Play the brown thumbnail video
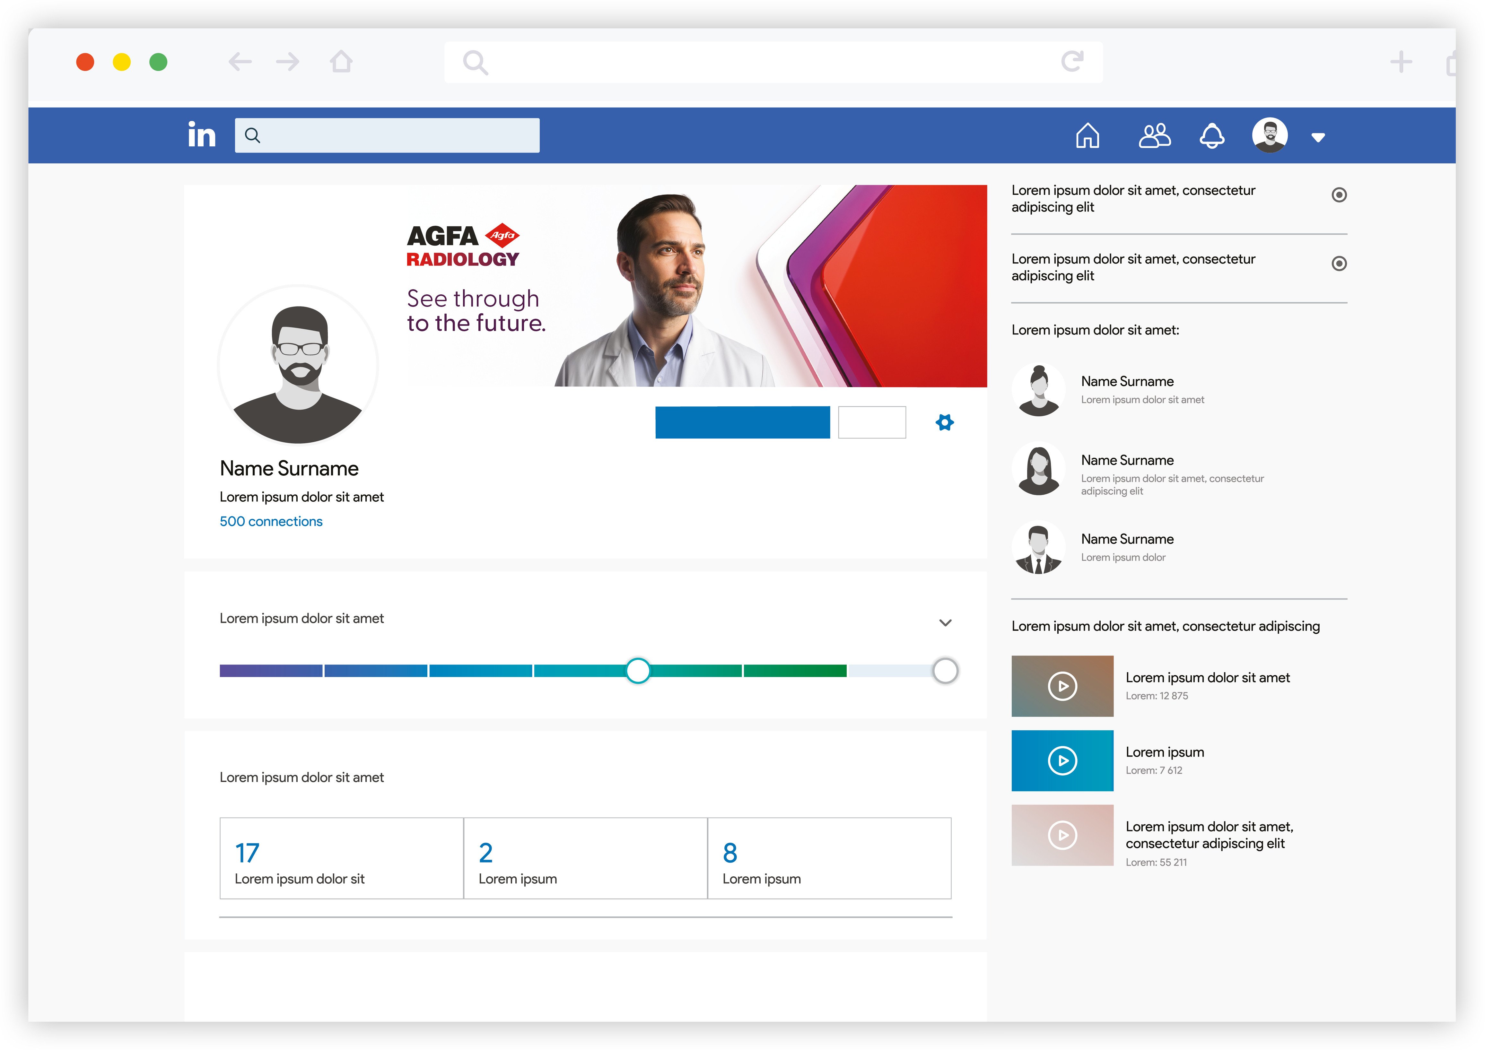The width and height of the screenshot is (1485, 1050). (x=1062, y=686)
